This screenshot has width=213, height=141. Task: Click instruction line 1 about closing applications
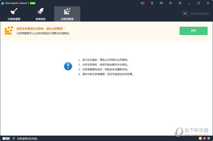coord(103,60)
